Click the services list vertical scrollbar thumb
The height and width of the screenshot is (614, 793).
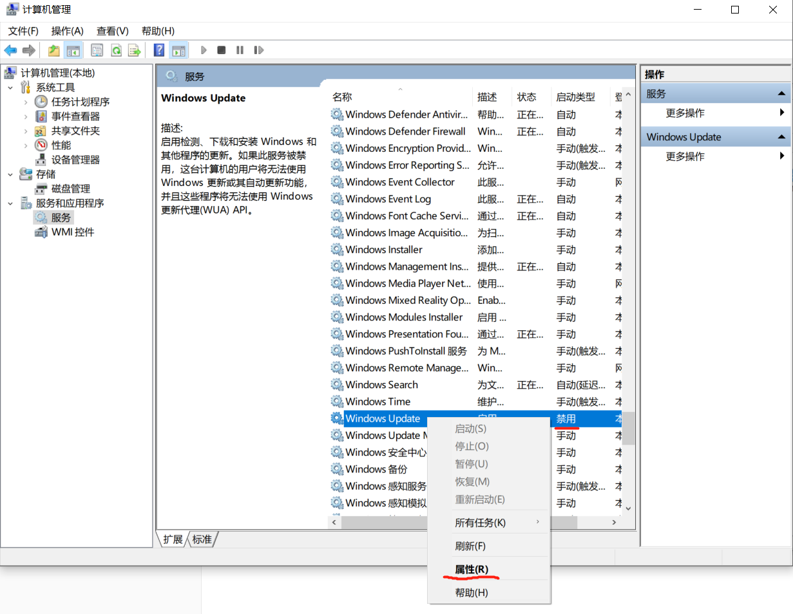pyautogui.click(x=629, y=428)
